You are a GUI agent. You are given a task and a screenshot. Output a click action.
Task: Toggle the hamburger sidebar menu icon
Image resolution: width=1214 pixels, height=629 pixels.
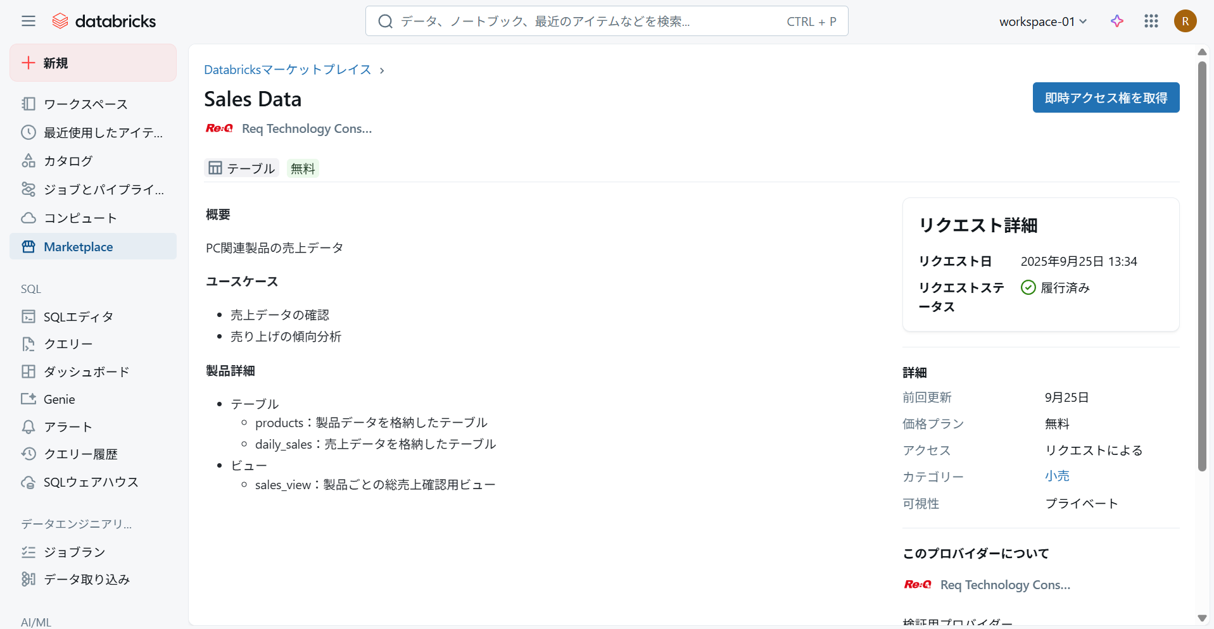tap(28, 21)
